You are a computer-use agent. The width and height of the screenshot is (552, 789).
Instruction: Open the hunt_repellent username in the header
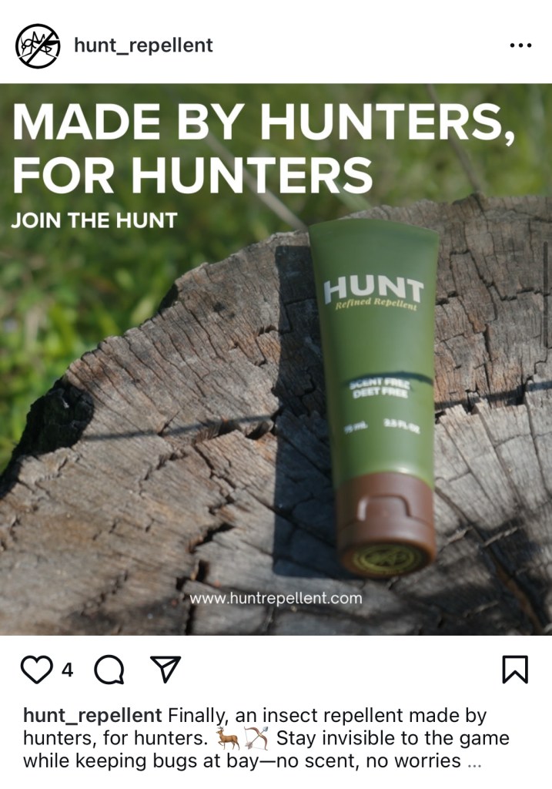click(x=143, y=45)
